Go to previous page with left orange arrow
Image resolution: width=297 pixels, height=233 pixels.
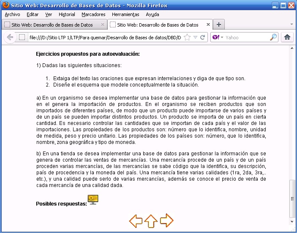coord(136,220)
